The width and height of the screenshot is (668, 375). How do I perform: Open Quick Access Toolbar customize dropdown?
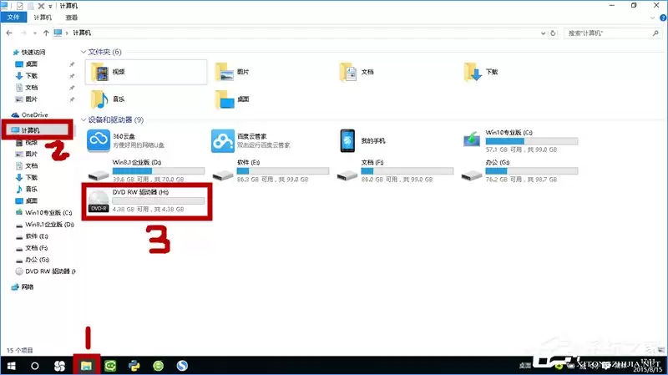50,6
